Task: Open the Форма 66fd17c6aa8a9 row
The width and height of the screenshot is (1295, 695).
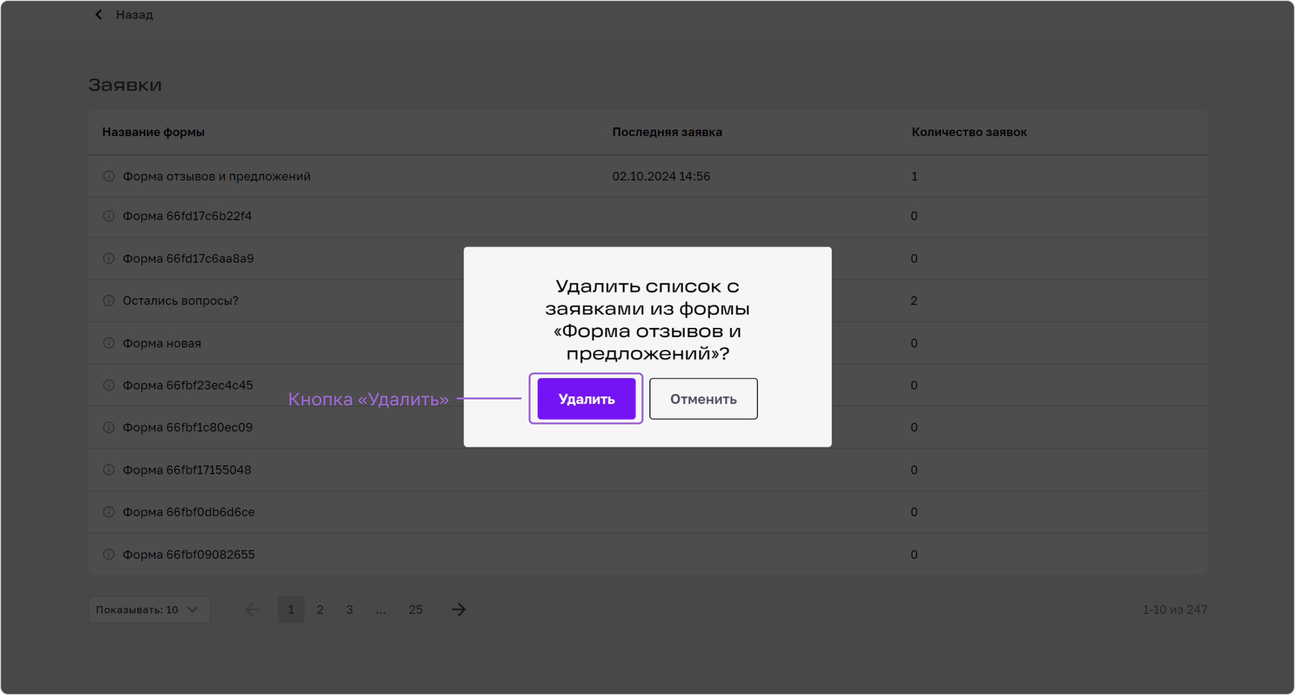Action: 648,258
